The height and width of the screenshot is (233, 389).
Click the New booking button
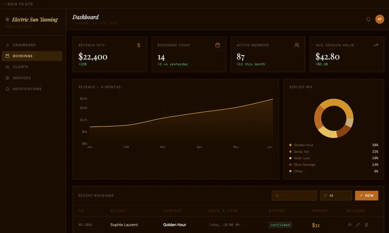(367, 195)
